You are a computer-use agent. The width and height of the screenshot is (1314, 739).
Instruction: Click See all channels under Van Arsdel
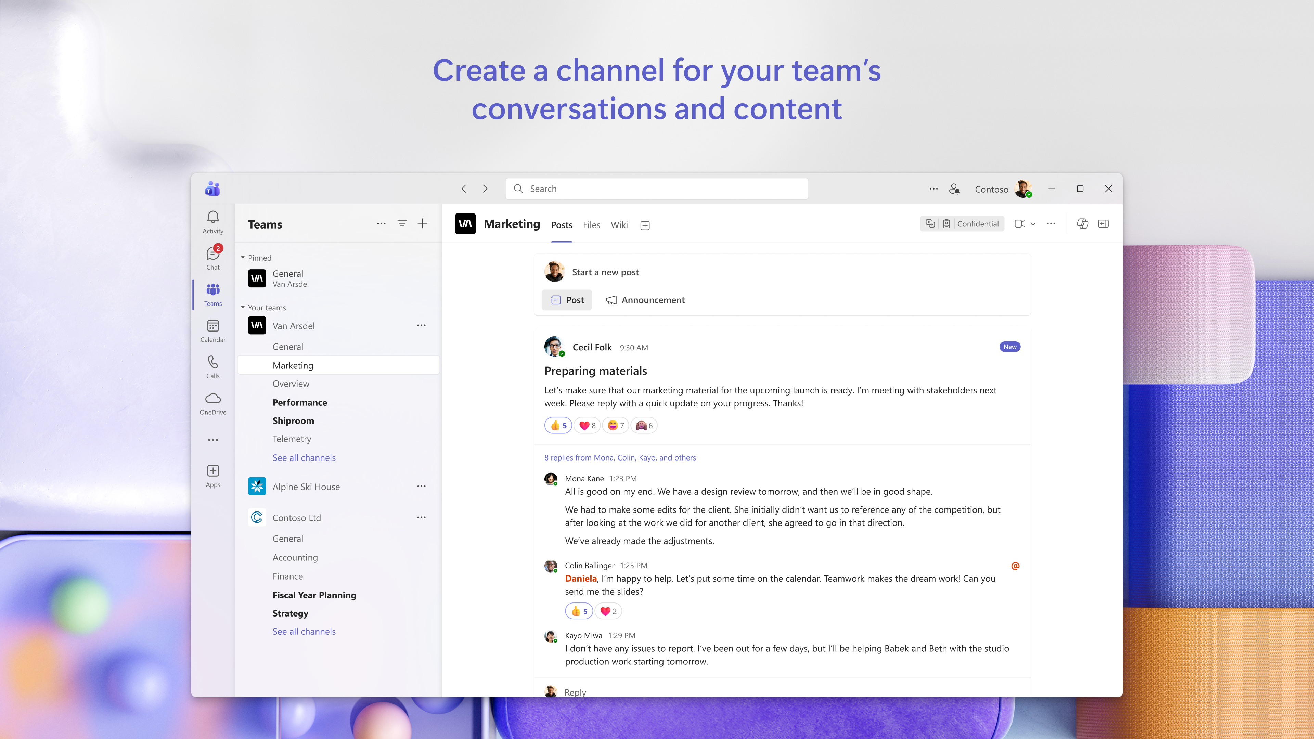pyautogui.click(x=304, y=457)
